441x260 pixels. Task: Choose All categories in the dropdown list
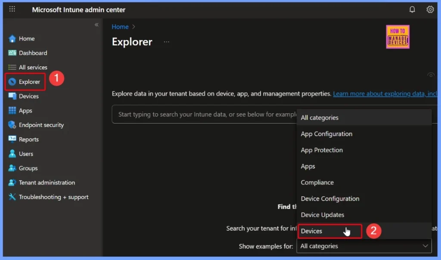tap(364, 118)
